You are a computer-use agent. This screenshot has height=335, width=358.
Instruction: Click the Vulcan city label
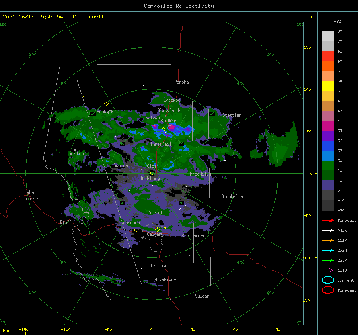click(x=202, y=296)
